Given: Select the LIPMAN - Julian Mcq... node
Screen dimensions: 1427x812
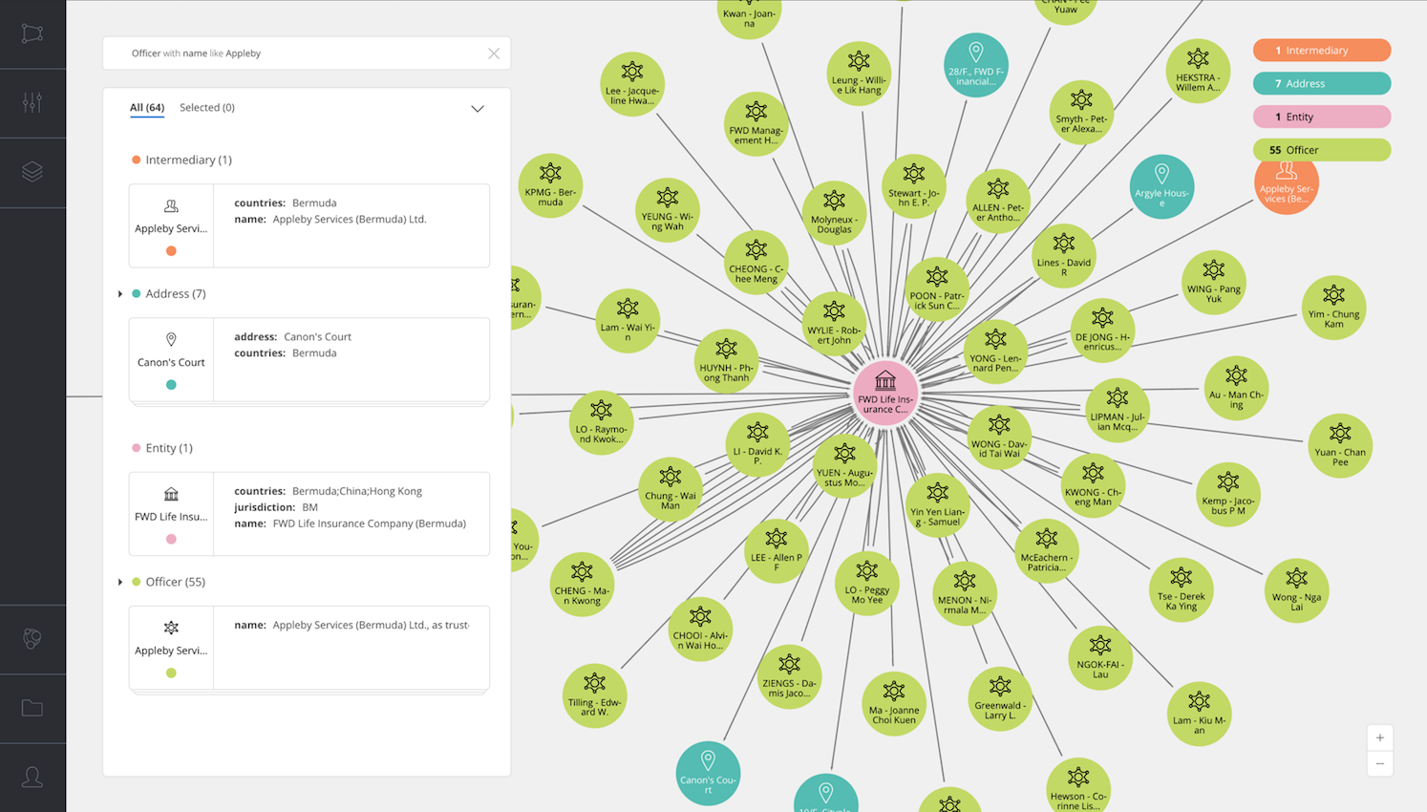Looking at the screenshot, I should point(1117,411).
